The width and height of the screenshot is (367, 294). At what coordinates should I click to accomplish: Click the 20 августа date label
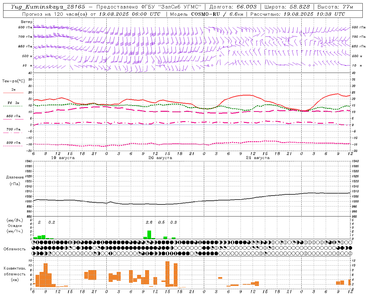(160, 158)
